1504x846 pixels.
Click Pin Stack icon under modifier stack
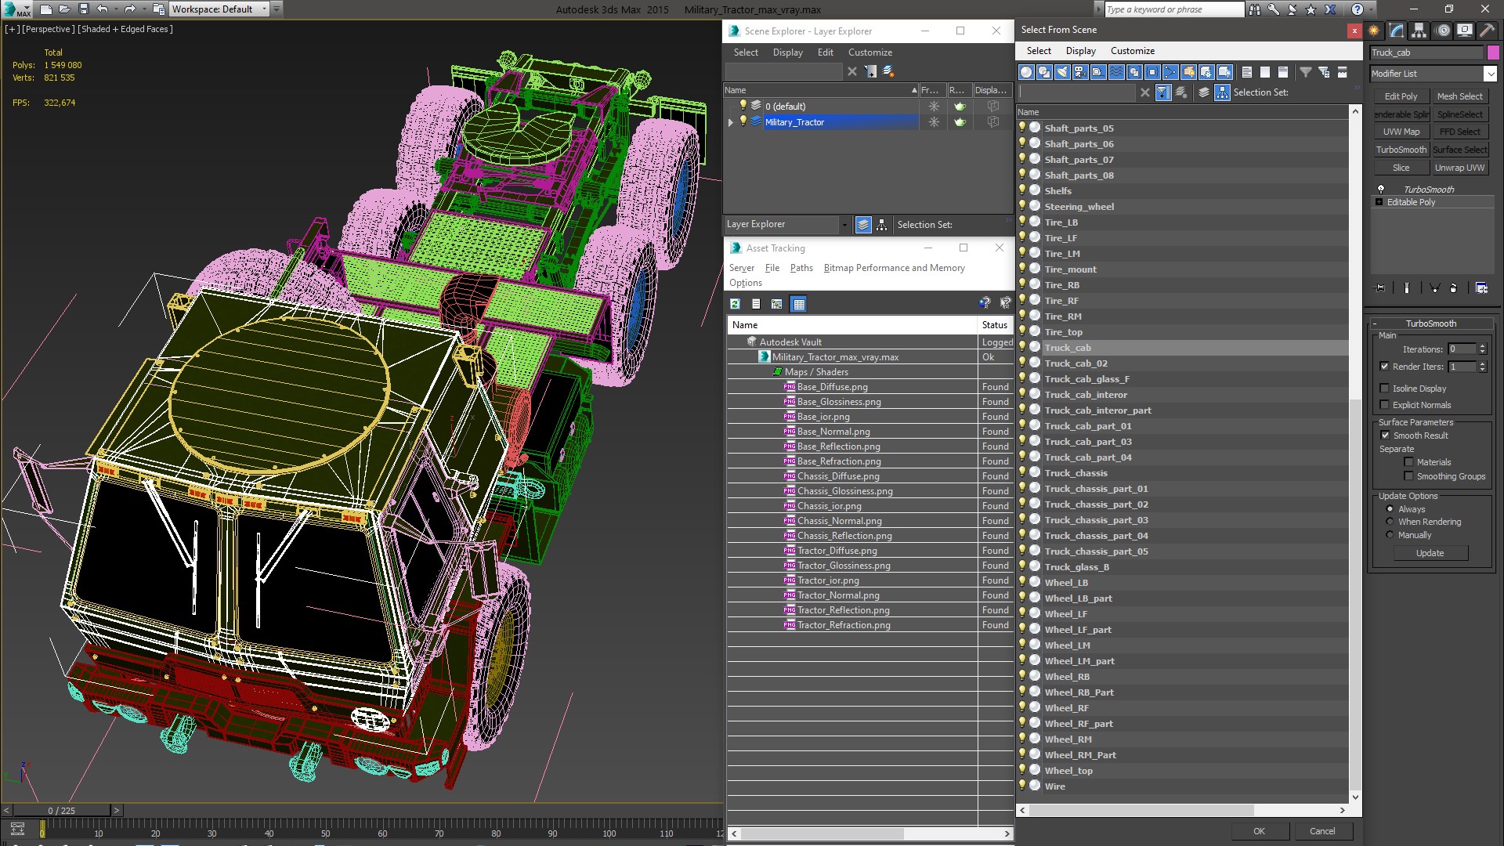(1380, 288)
